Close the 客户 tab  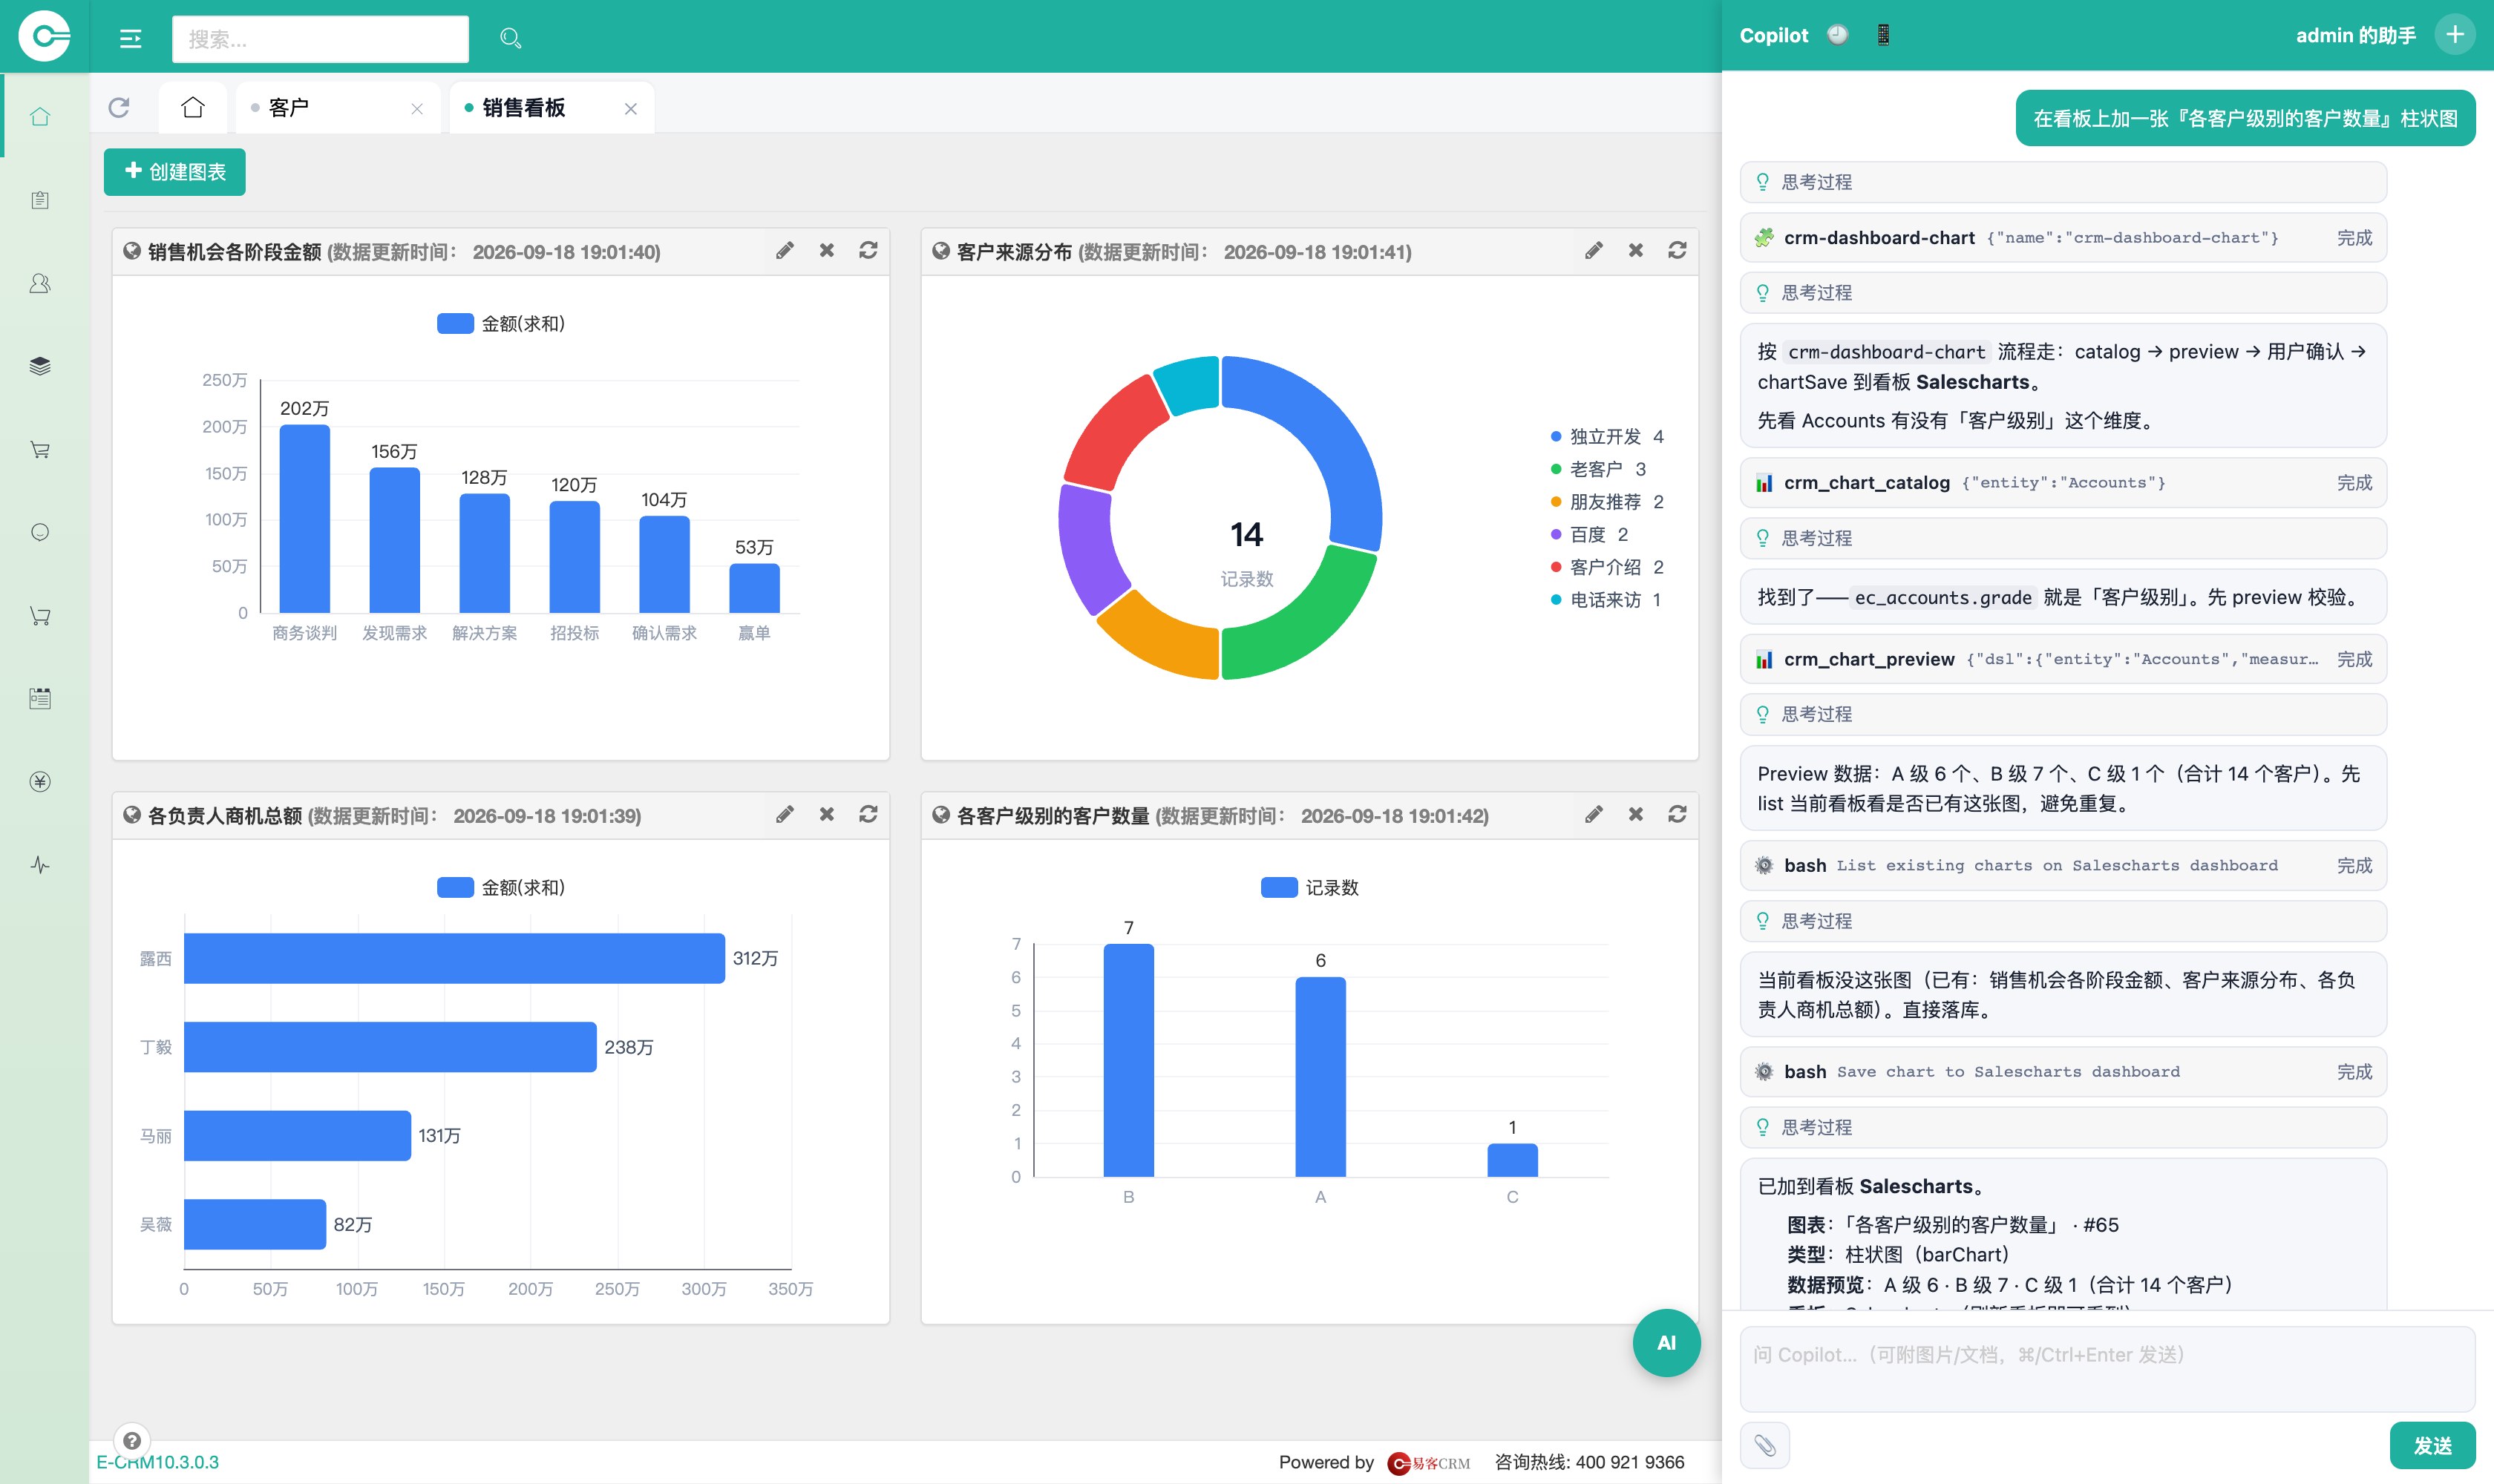pyautogui.click(x=417, y=109)
